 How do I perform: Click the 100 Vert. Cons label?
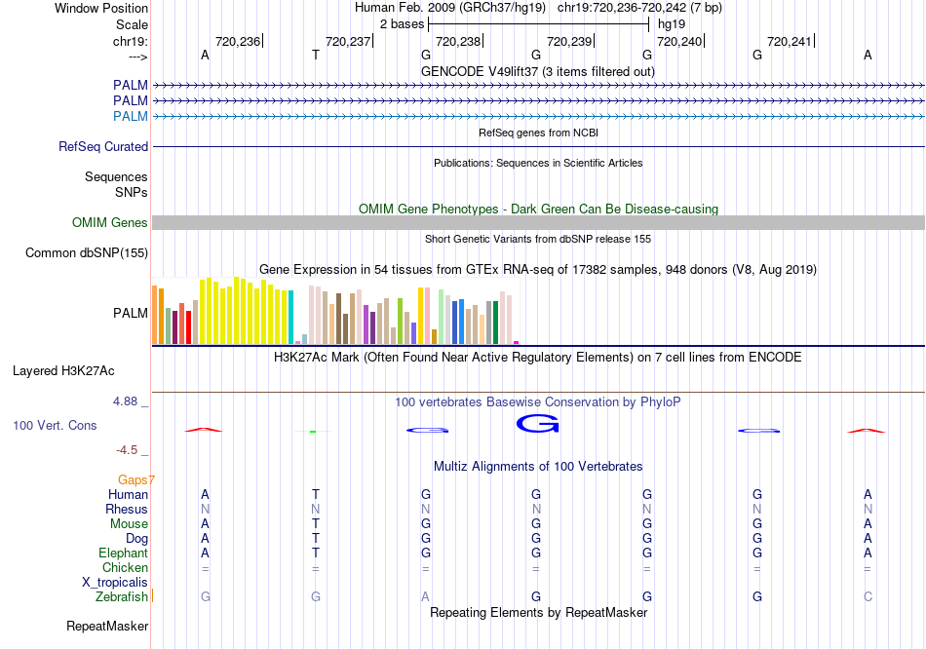[x=55, y=425]
